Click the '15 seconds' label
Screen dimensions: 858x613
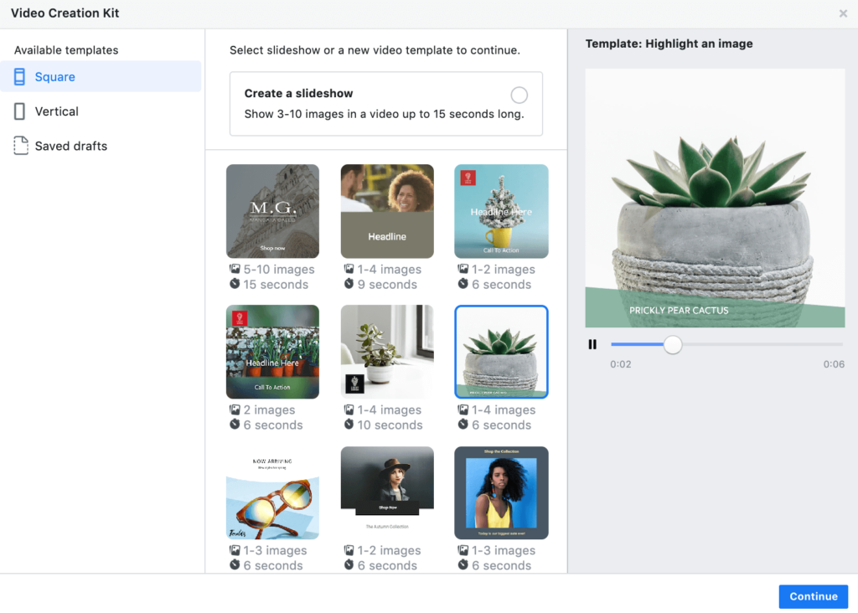(276, 285)
